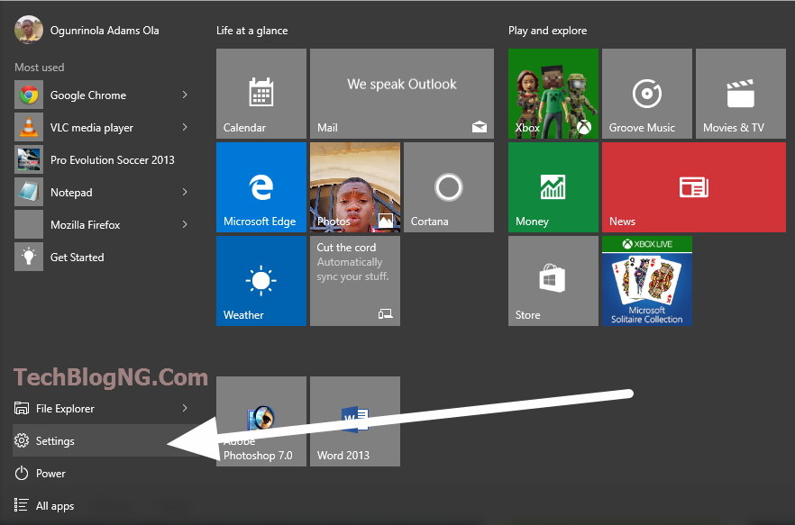Screen dimensions: 795x525
Task: Select the Pro Evolution Soccer 2013 label
Action: coord(112,160)
